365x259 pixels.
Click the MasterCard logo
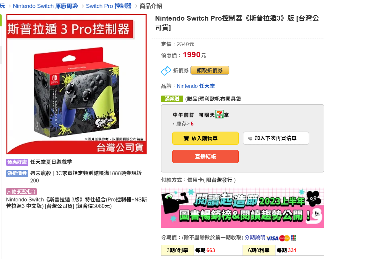pyautogui.click(x=284, y=238)
